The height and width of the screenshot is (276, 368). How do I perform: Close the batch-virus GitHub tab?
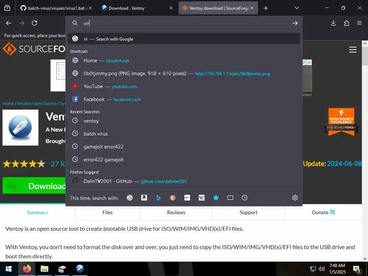coord(90,8)
